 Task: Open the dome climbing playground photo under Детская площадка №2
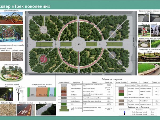click(x=11, y=18)
